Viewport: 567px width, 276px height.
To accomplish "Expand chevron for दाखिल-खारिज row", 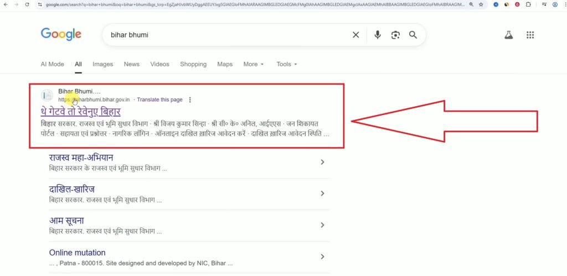I will point(322,194).
